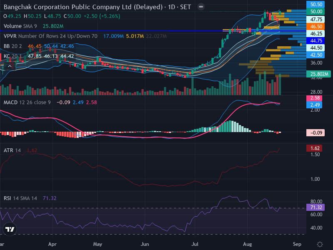
Task: Open chart settings gear on time axis
Action: coord(320,244)
